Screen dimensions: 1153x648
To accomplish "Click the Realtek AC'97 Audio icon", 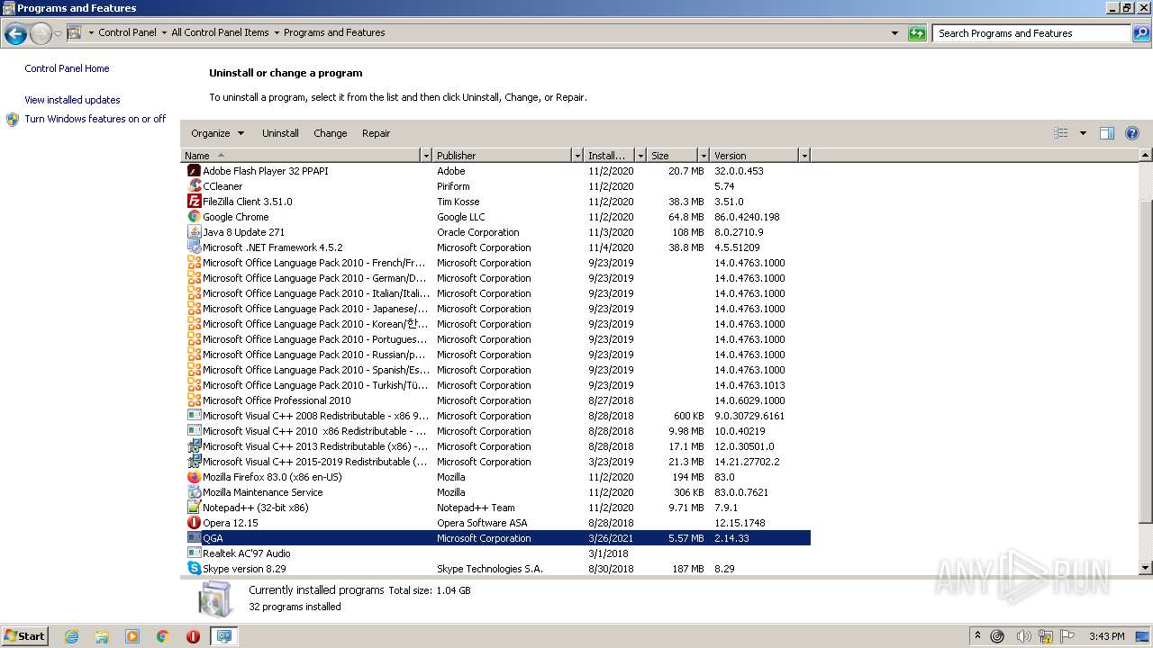I will [194, 553].
